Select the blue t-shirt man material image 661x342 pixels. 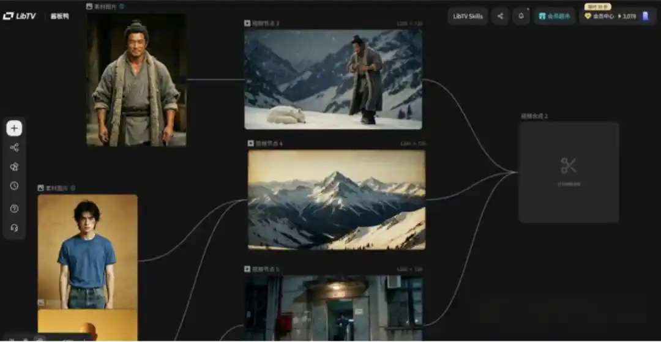[x=88, y=251]
